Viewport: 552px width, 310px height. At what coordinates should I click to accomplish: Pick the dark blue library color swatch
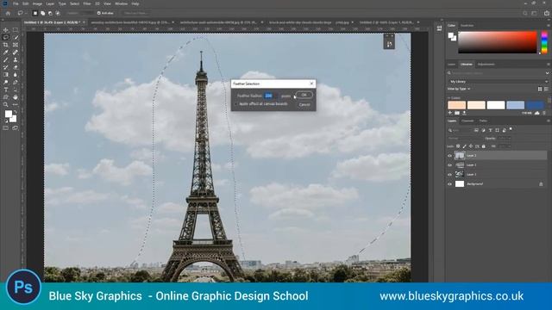pyautogui.click(x=535, y=105)
